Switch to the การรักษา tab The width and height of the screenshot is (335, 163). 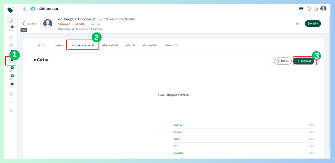tap(58, 45)
